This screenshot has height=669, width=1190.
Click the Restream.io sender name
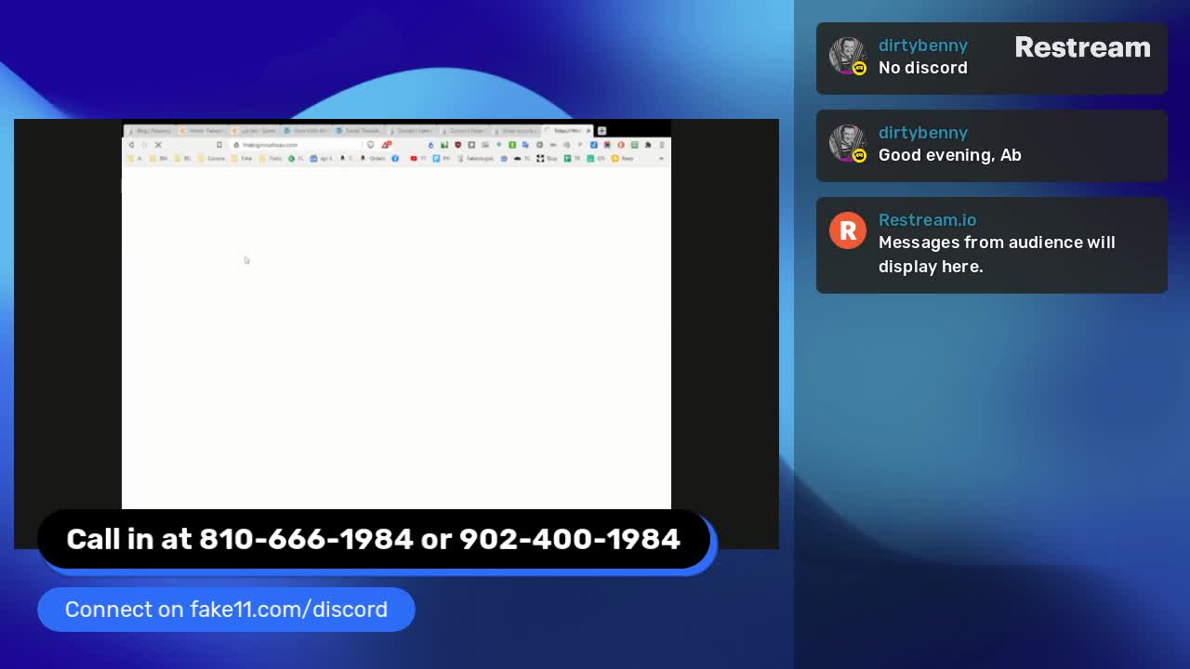927,220
